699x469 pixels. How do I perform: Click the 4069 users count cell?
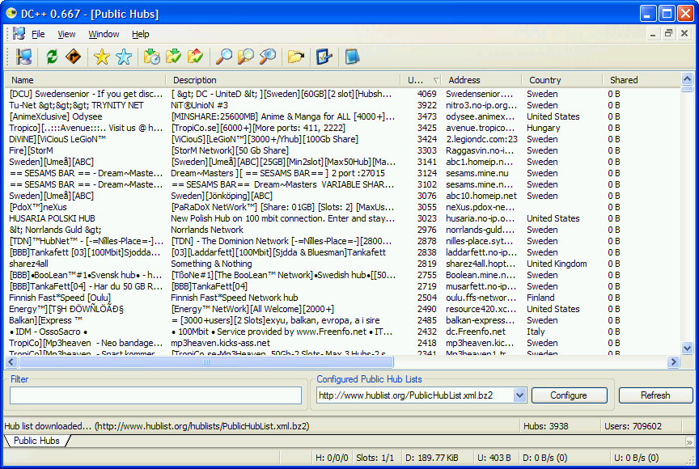[426, 94]
